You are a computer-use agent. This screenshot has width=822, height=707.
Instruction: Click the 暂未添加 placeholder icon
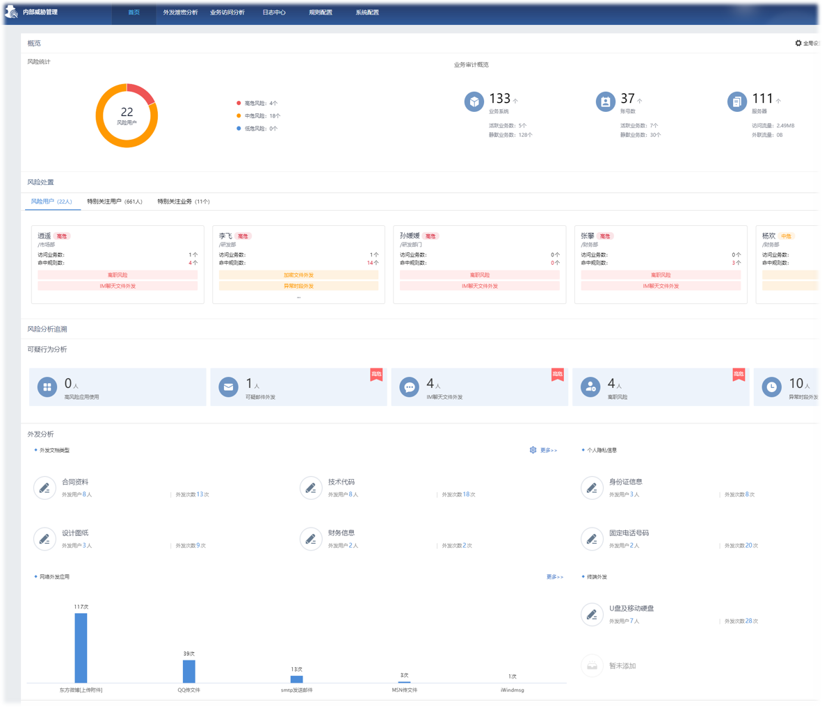tap(592, 665)
